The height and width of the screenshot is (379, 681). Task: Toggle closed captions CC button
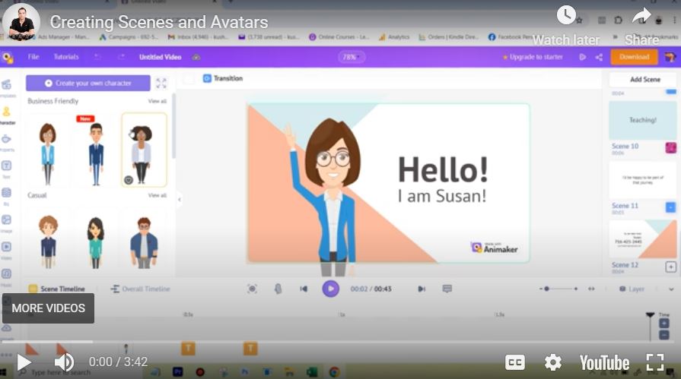[514, 362]
